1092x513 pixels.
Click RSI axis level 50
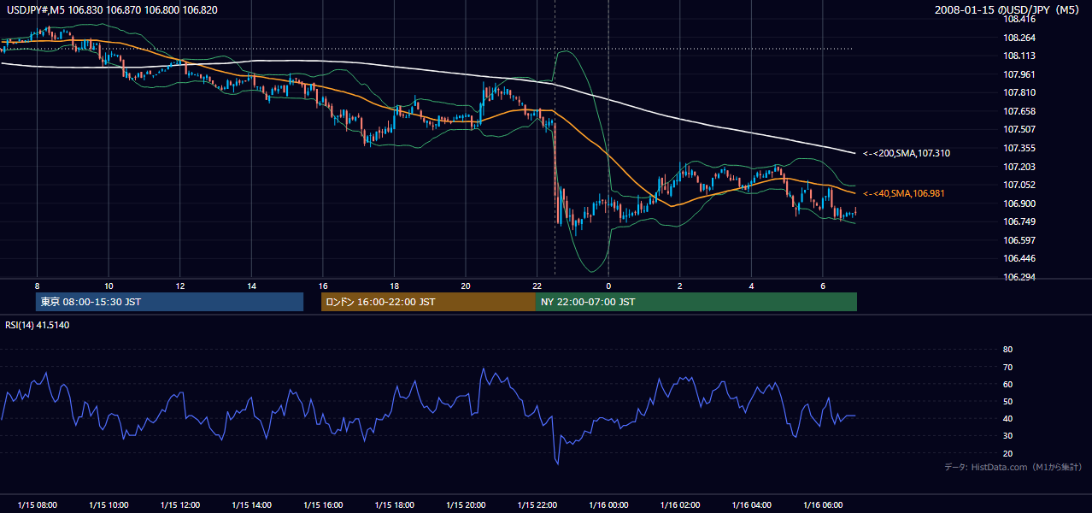(1007, 401)
